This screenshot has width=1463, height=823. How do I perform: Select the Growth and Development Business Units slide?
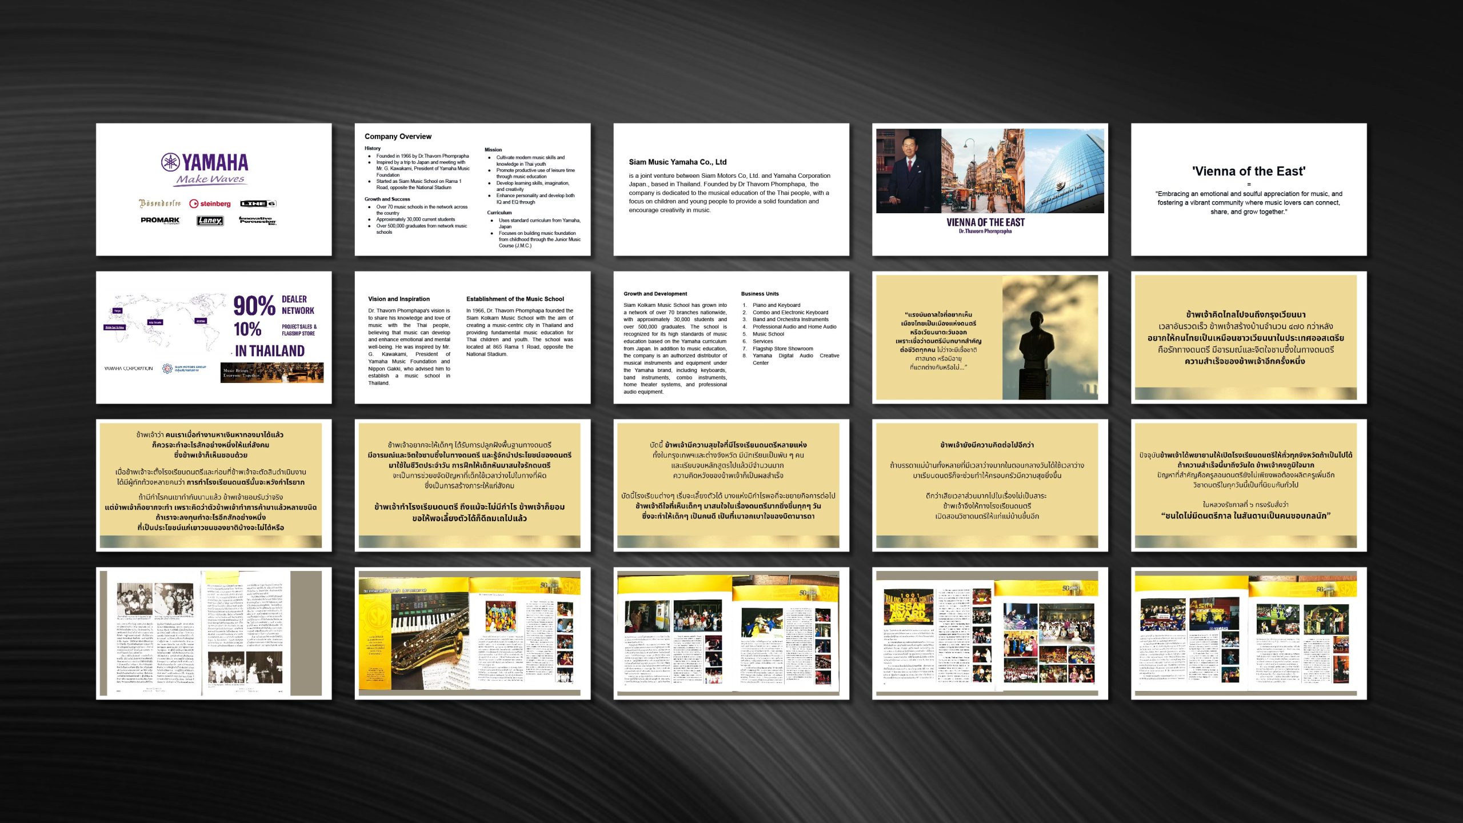click(731, 337)
